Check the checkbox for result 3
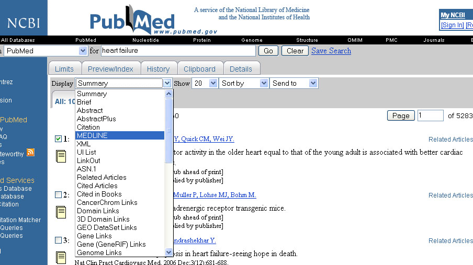 click(x=58, y=240)
